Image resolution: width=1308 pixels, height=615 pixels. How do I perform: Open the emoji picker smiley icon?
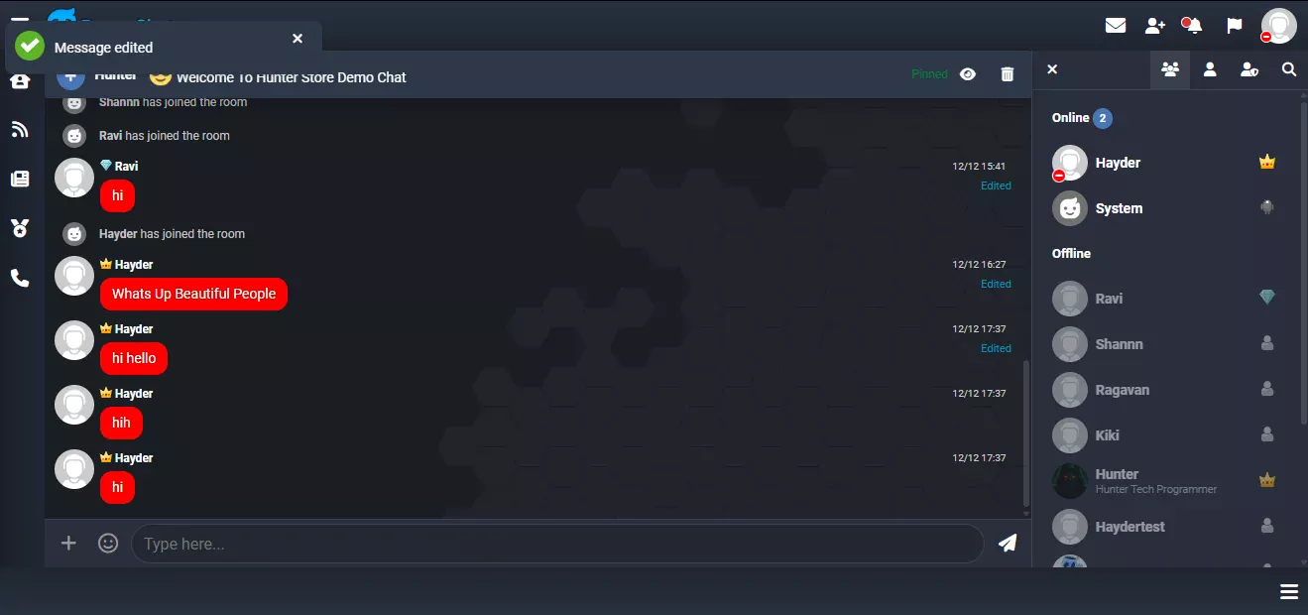coord(108,543)
